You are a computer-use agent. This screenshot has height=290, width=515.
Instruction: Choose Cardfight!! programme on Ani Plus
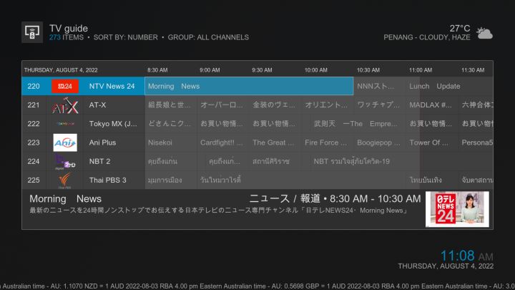[222, 142]
